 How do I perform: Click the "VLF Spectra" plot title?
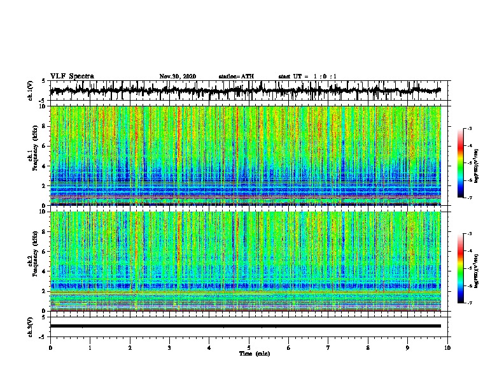tap(72, 76)
